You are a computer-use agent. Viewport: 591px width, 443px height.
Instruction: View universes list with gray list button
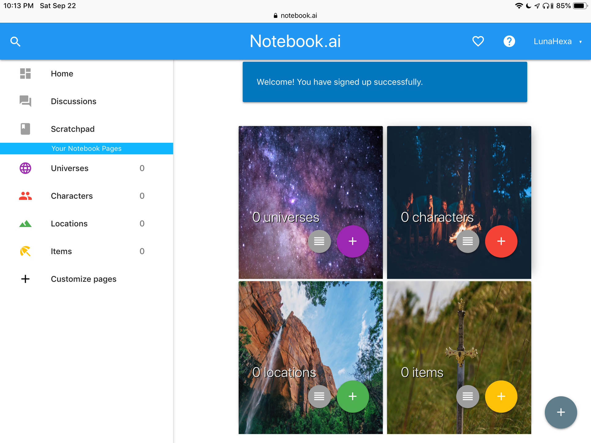tap(319, 241)
